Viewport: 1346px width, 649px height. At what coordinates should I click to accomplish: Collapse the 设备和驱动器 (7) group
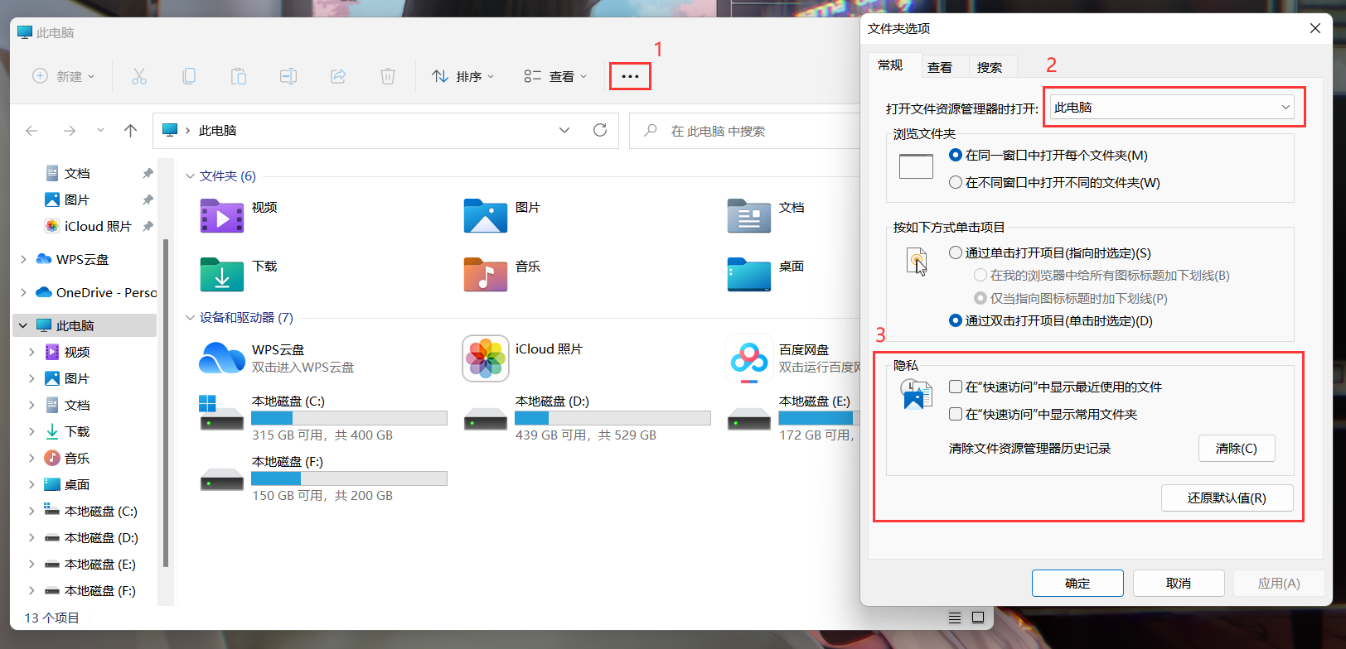[x=190, y=318]
